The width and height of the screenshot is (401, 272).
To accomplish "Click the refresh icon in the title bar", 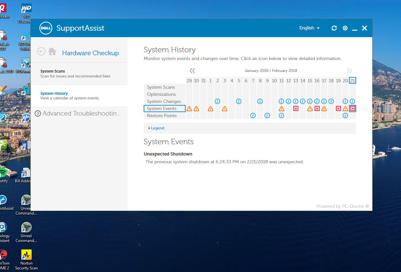I will point(334,28).
